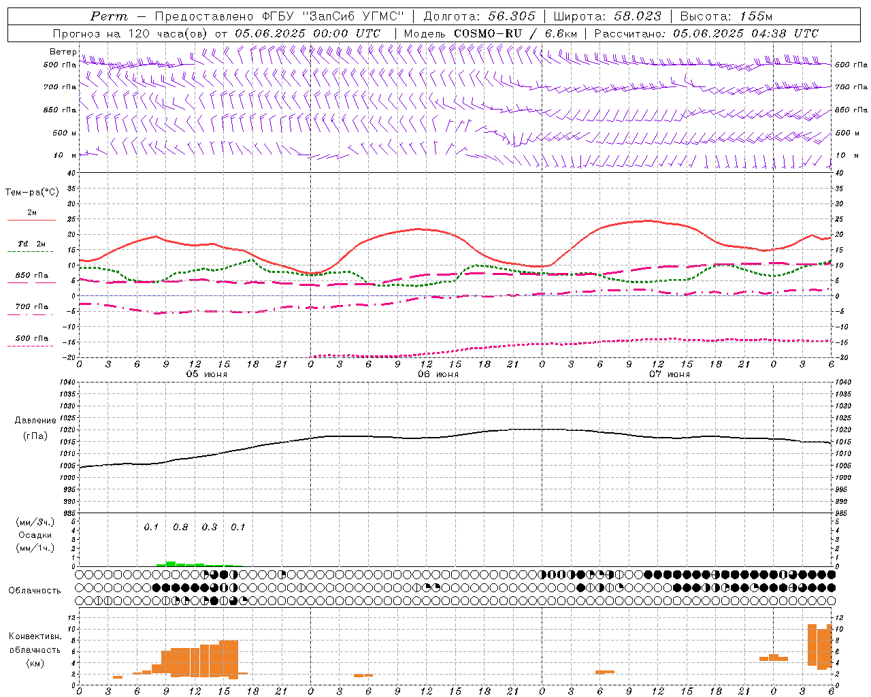Click the "Конвективн." convective cloud label

(x=35, y=636)
